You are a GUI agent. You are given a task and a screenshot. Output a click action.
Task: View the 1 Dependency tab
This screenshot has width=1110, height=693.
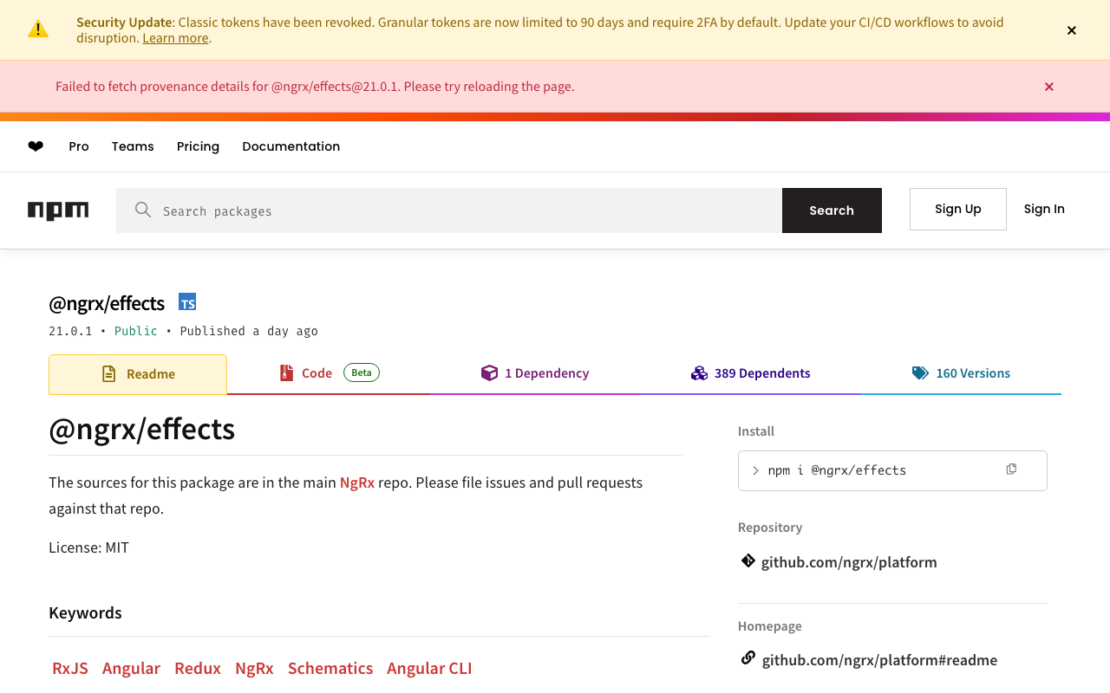tap(535, 373)
